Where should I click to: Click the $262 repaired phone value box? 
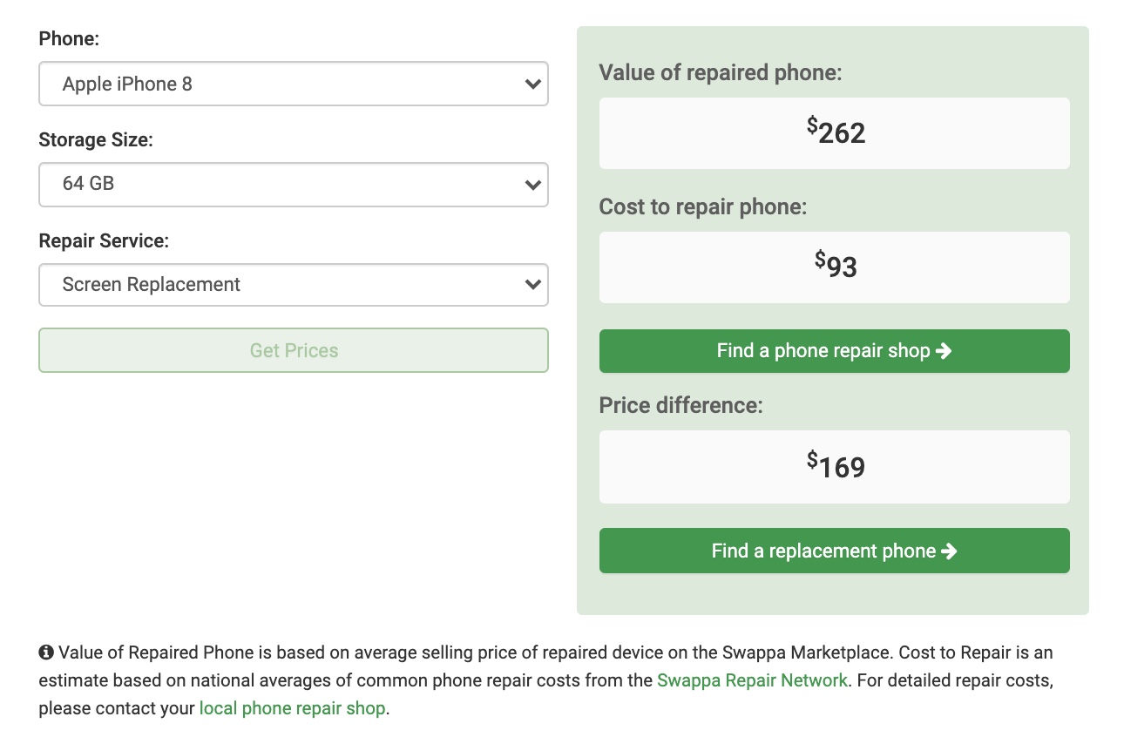click(834, 133)
